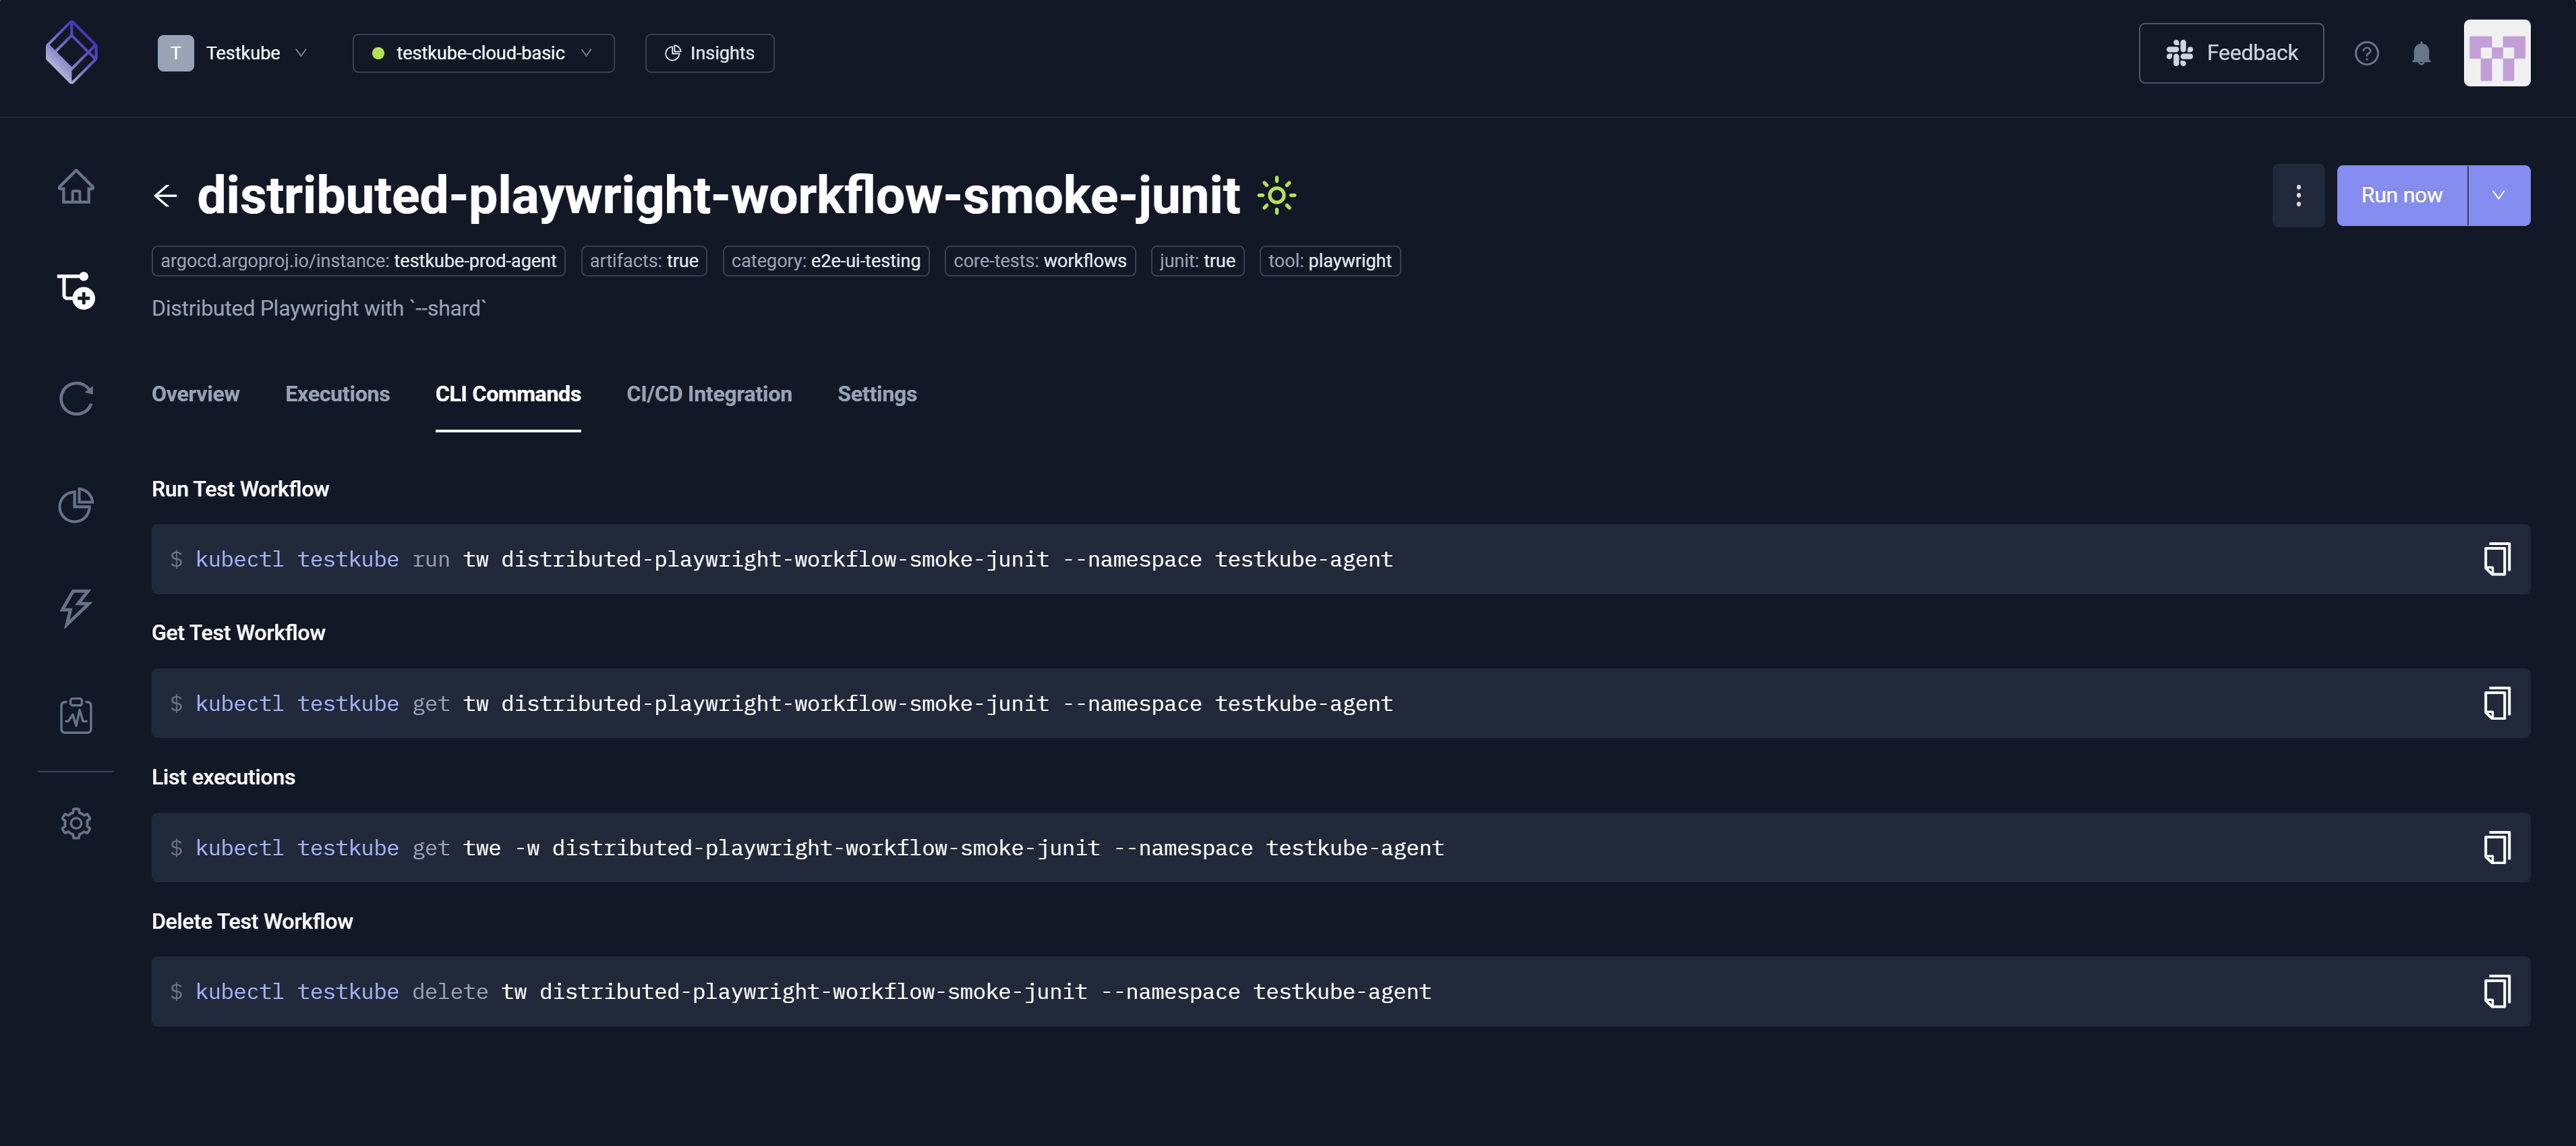
Task: Copy the Delete Test Workflow command
Action: [2497, 991]
